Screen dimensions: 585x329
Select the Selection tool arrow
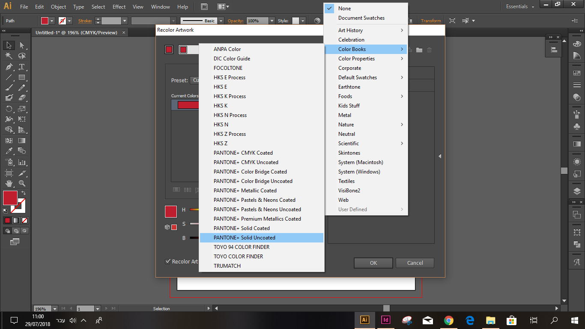[9, 45]
